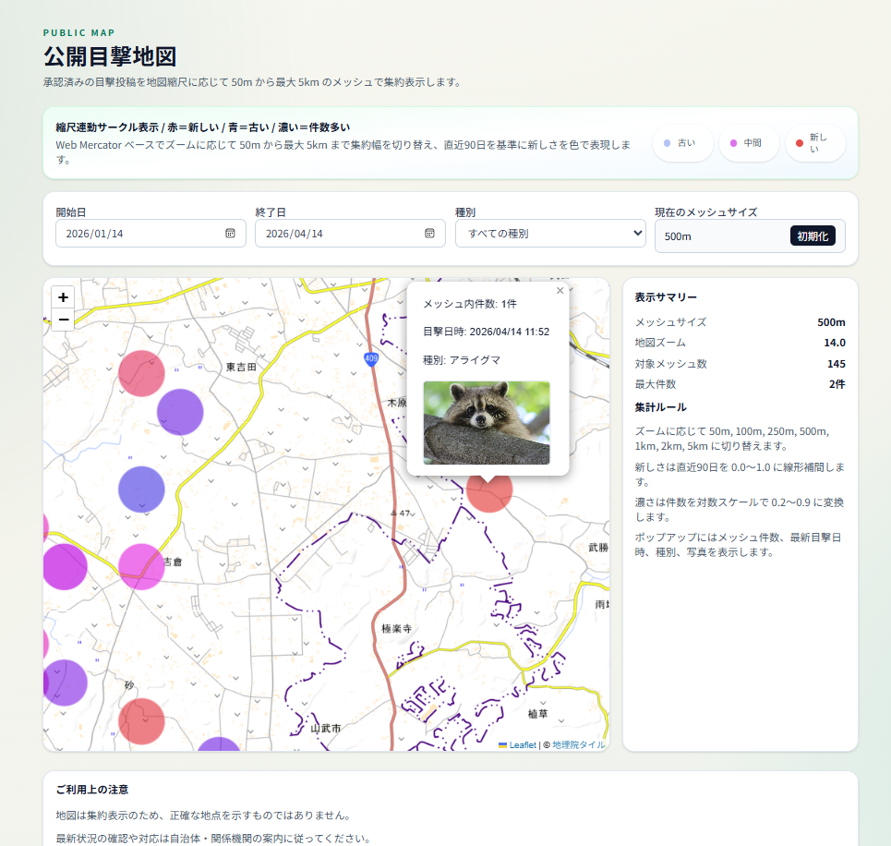Image resolution: width=891 pixels, height=846 pixels.
Task: Zoom in on the map with plus button
Action: click(x=63, y=297)
